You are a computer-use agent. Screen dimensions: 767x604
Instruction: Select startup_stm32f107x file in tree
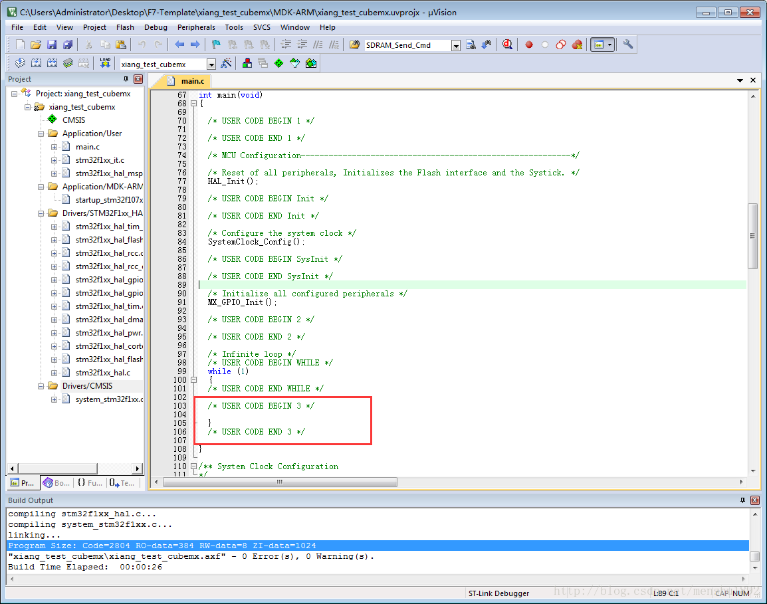[108, 199]
